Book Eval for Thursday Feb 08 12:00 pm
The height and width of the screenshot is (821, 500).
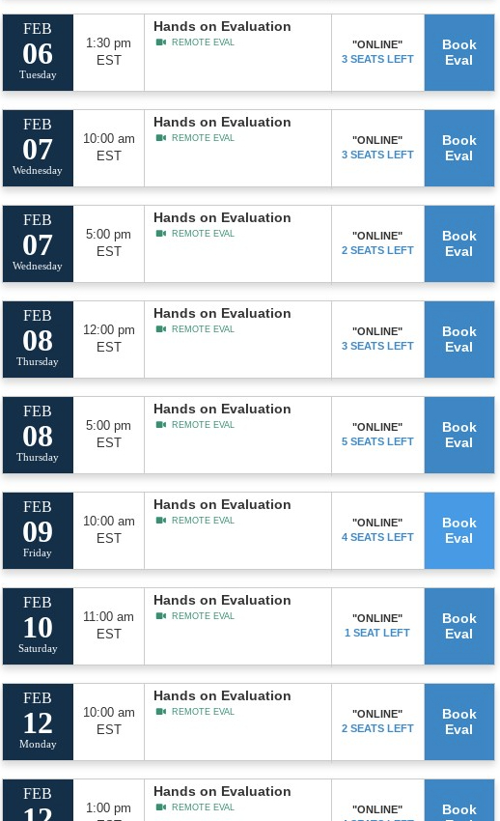pos(459,339)
